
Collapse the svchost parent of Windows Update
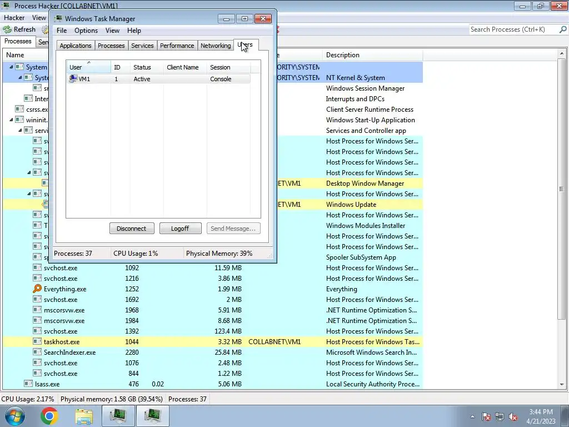point(29,193)
